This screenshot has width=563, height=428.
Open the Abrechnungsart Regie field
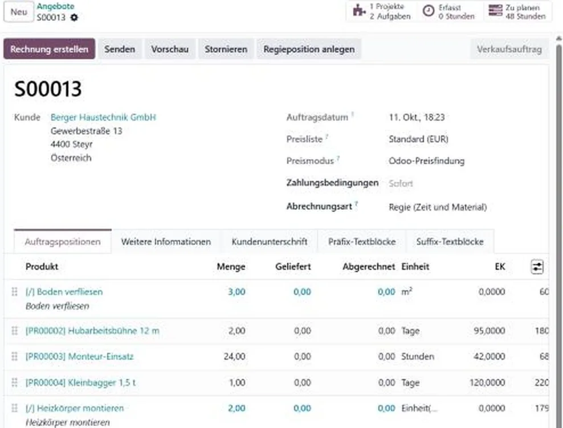coord(438,207)
